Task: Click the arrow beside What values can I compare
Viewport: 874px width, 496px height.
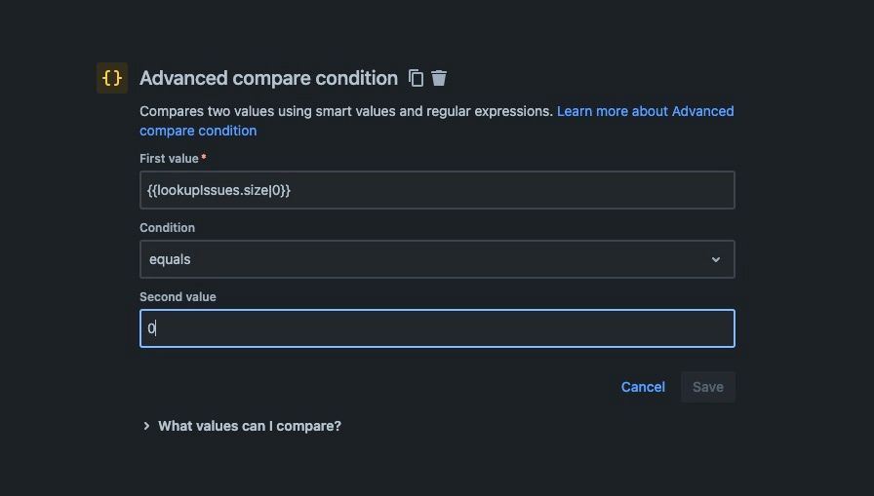Action: point(146,426)
